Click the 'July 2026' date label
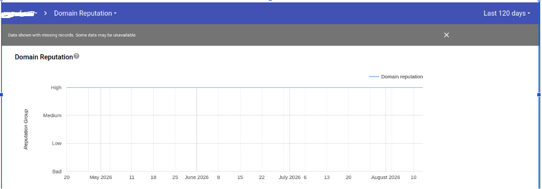The image size is (542, 189). [x=290, y=177]
